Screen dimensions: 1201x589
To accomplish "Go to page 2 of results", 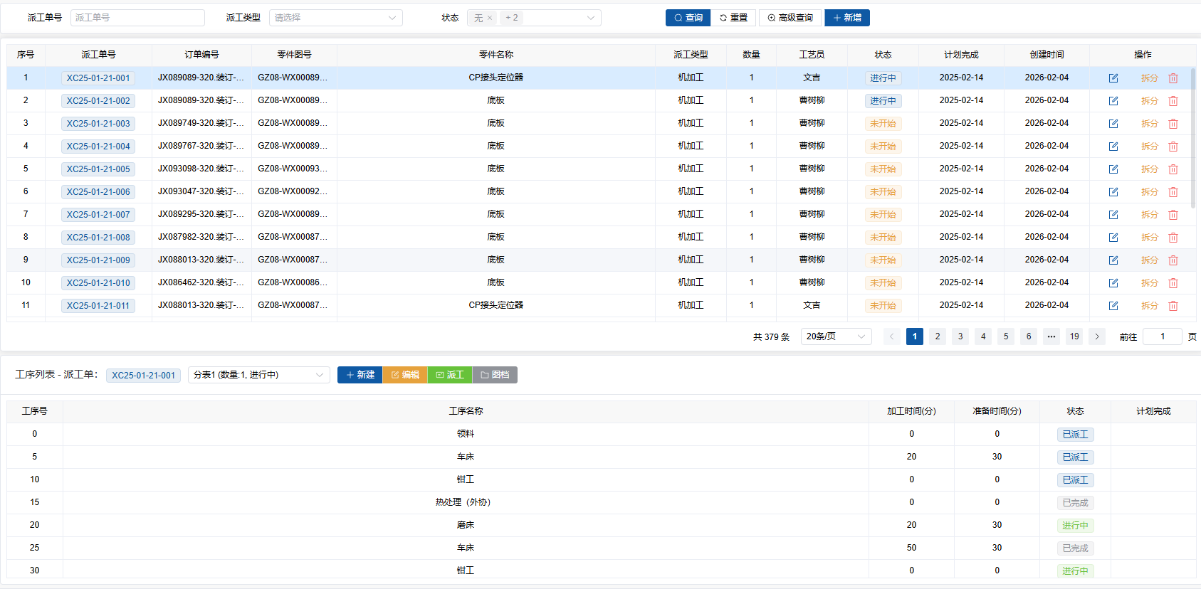I will click(x=937, y=336).
